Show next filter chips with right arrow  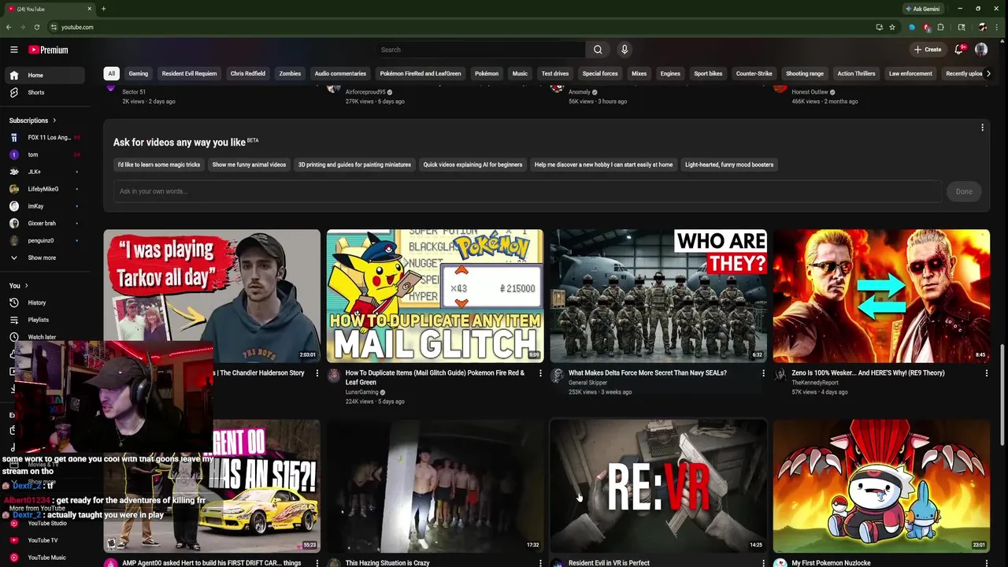coord(988,73)
